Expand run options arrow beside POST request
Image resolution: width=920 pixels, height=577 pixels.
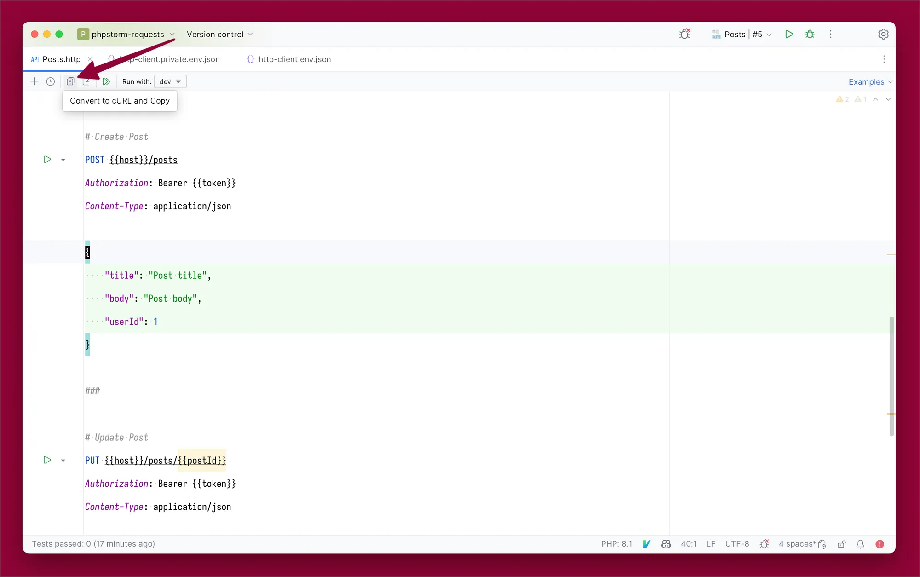point(63,160)
